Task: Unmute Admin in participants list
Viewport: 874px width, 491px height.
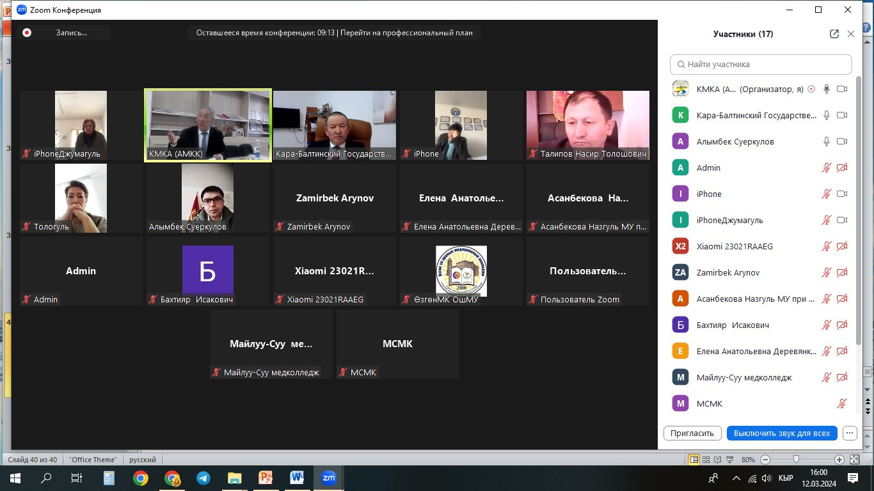Action: [827, 168]
